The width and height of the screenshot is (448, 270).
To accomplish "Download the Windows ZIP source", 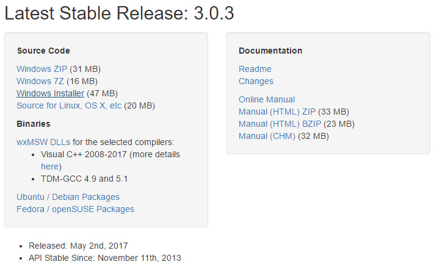I will coord(42,69).
